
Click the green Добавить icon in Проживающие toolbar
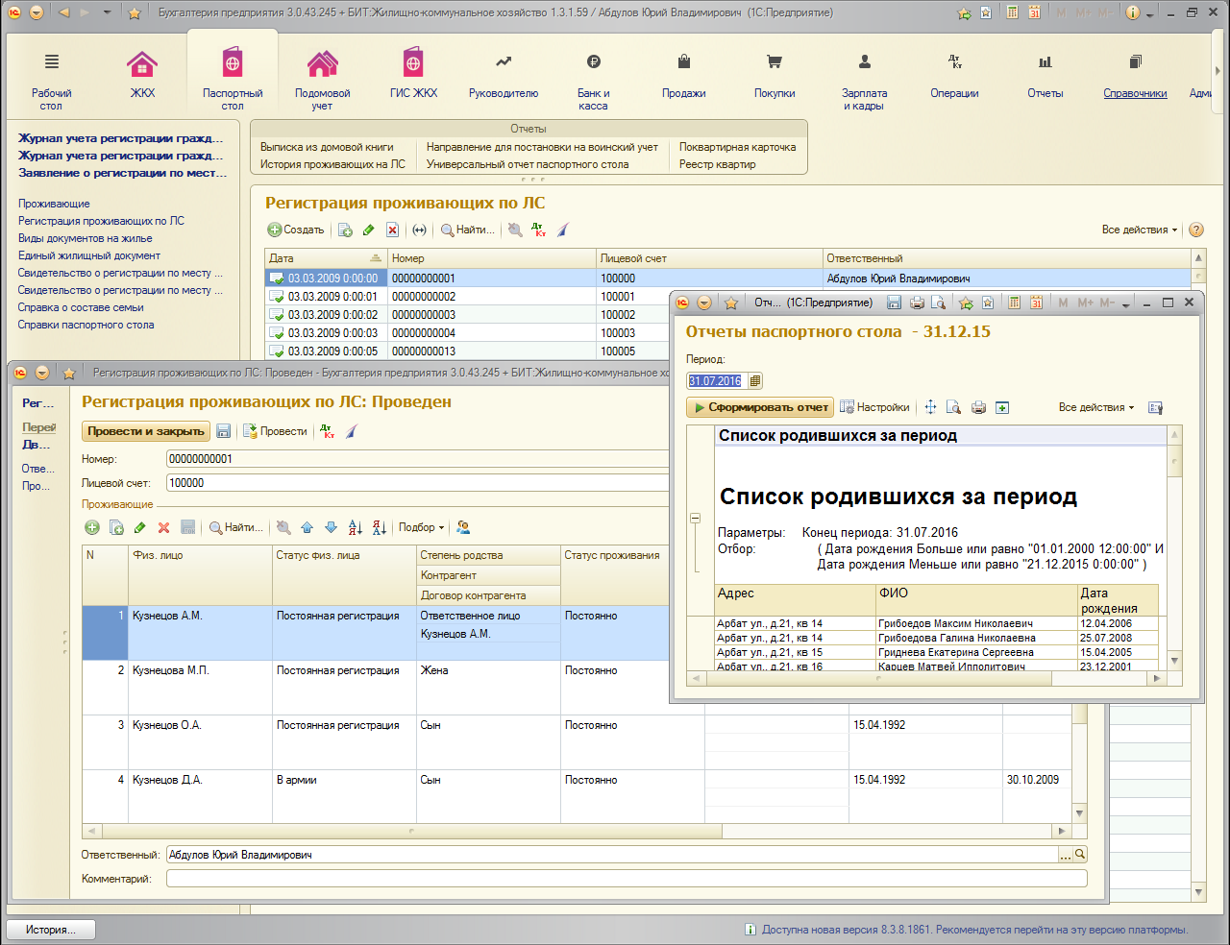click(92, 527)
